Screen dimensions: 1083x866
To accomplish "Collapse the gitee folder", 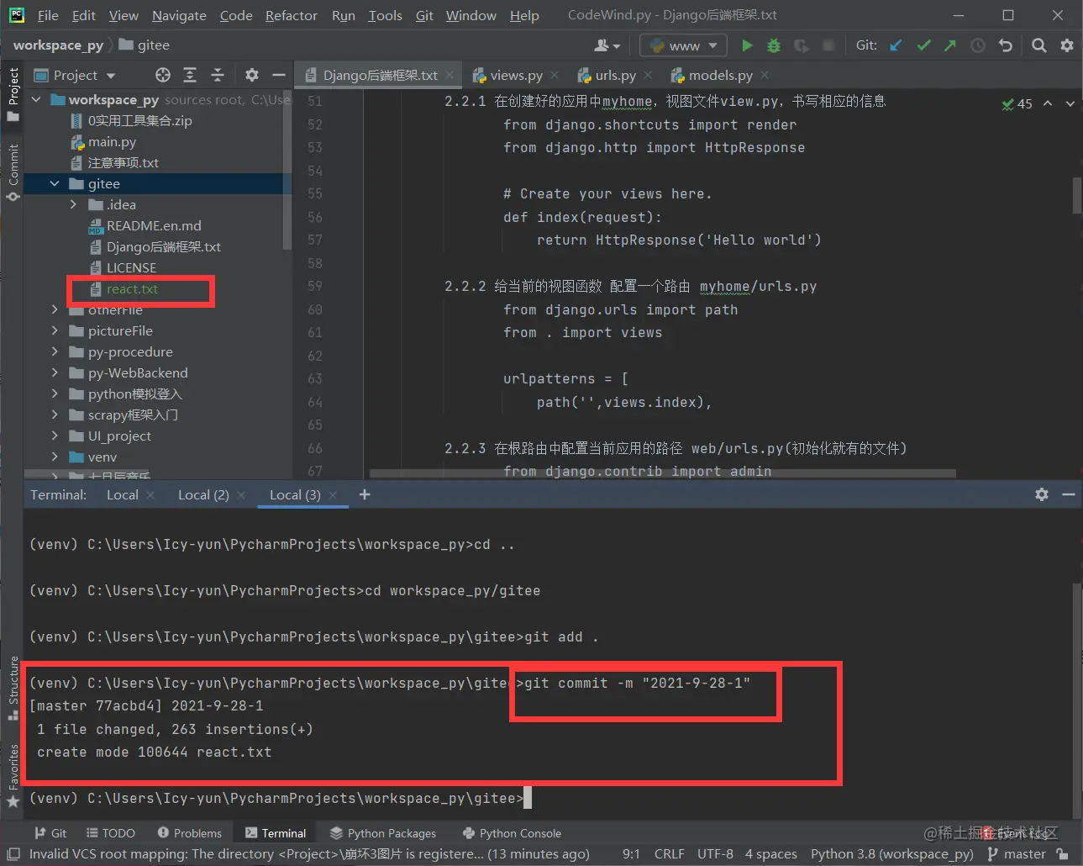I will point(55,183).
